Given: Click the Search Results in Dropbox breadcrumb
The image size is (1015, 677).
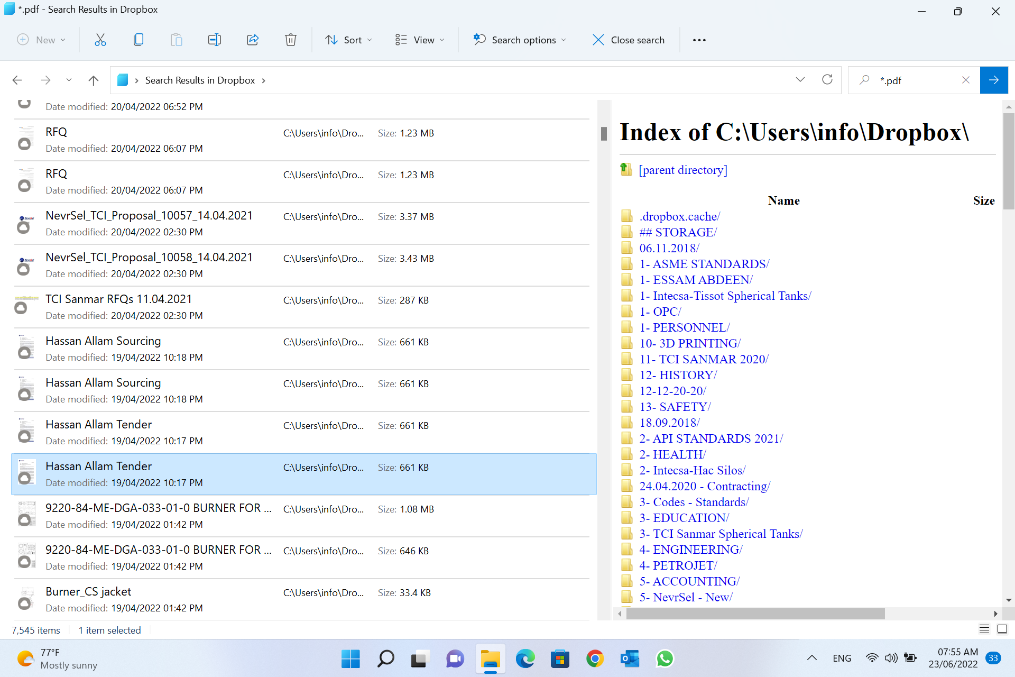Looking at the screenshot, I should (200, 80).
